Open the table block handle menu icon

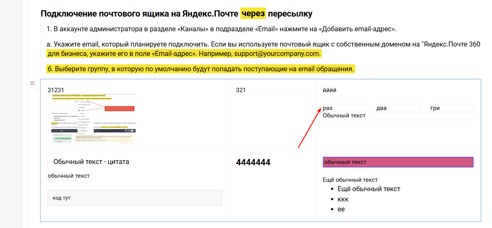32,83
